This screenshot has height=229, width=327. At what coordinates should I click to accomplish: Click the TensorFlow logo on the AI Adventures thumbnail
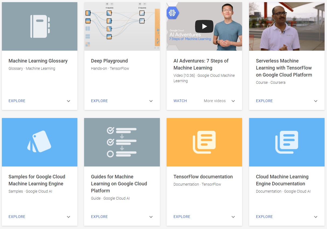173,12
